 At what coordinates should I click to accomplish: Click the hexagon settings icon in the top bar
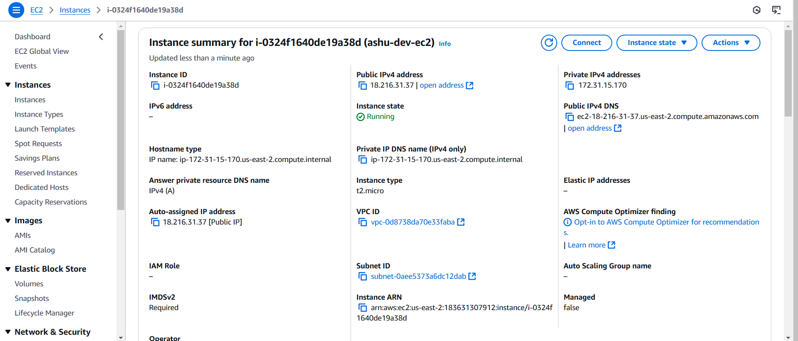757,10
